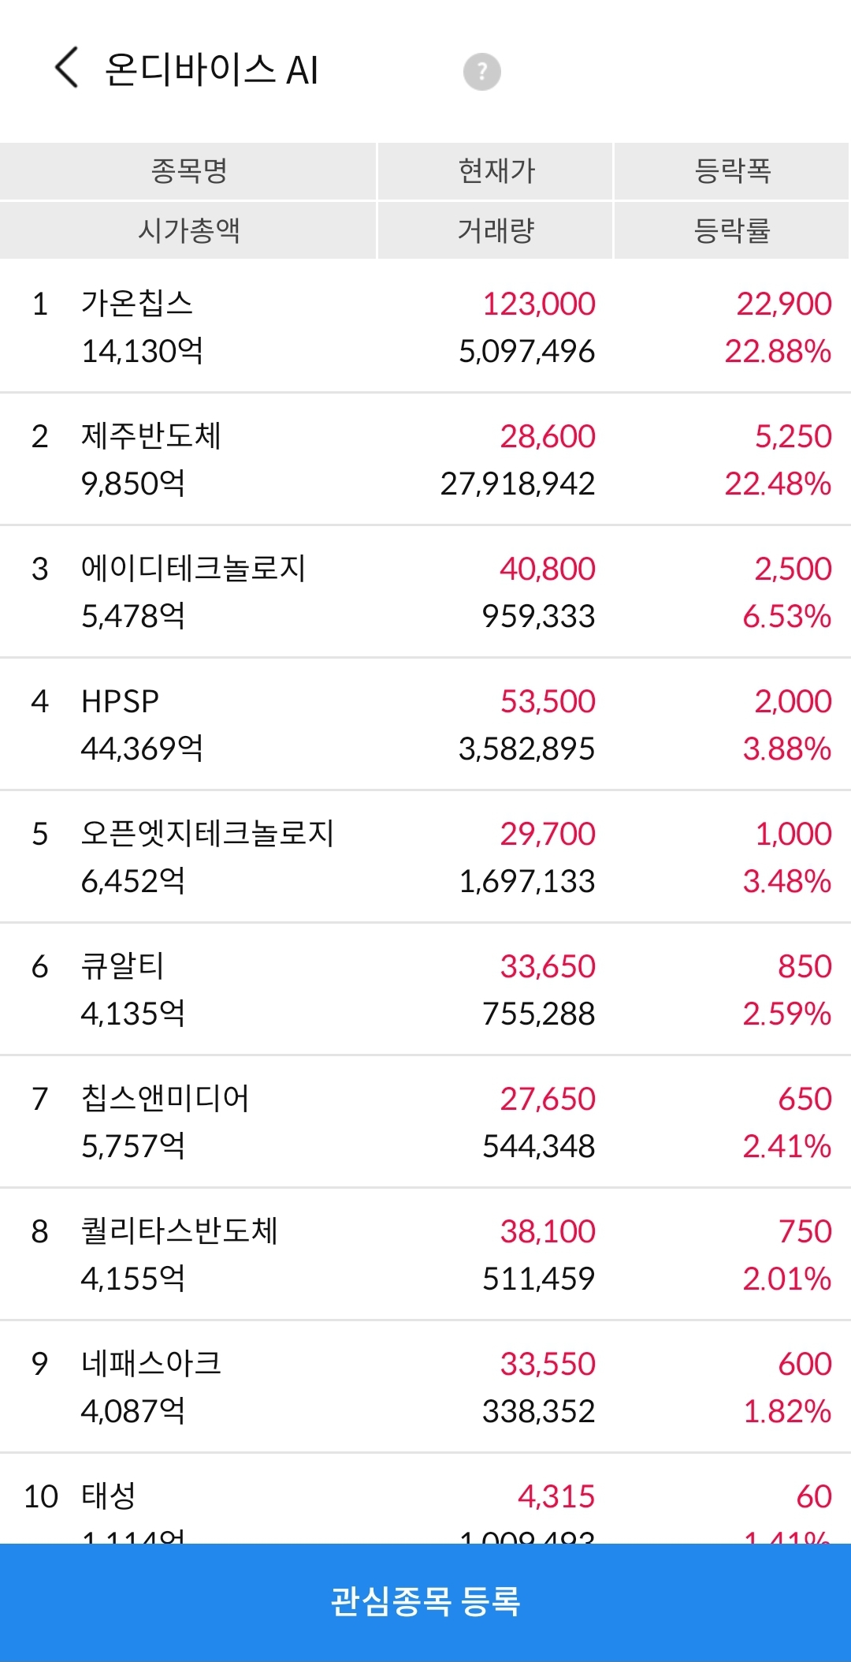Select the 태성 stock row
This screenshot has width=851, height=1662.
tap(425, 1499)
